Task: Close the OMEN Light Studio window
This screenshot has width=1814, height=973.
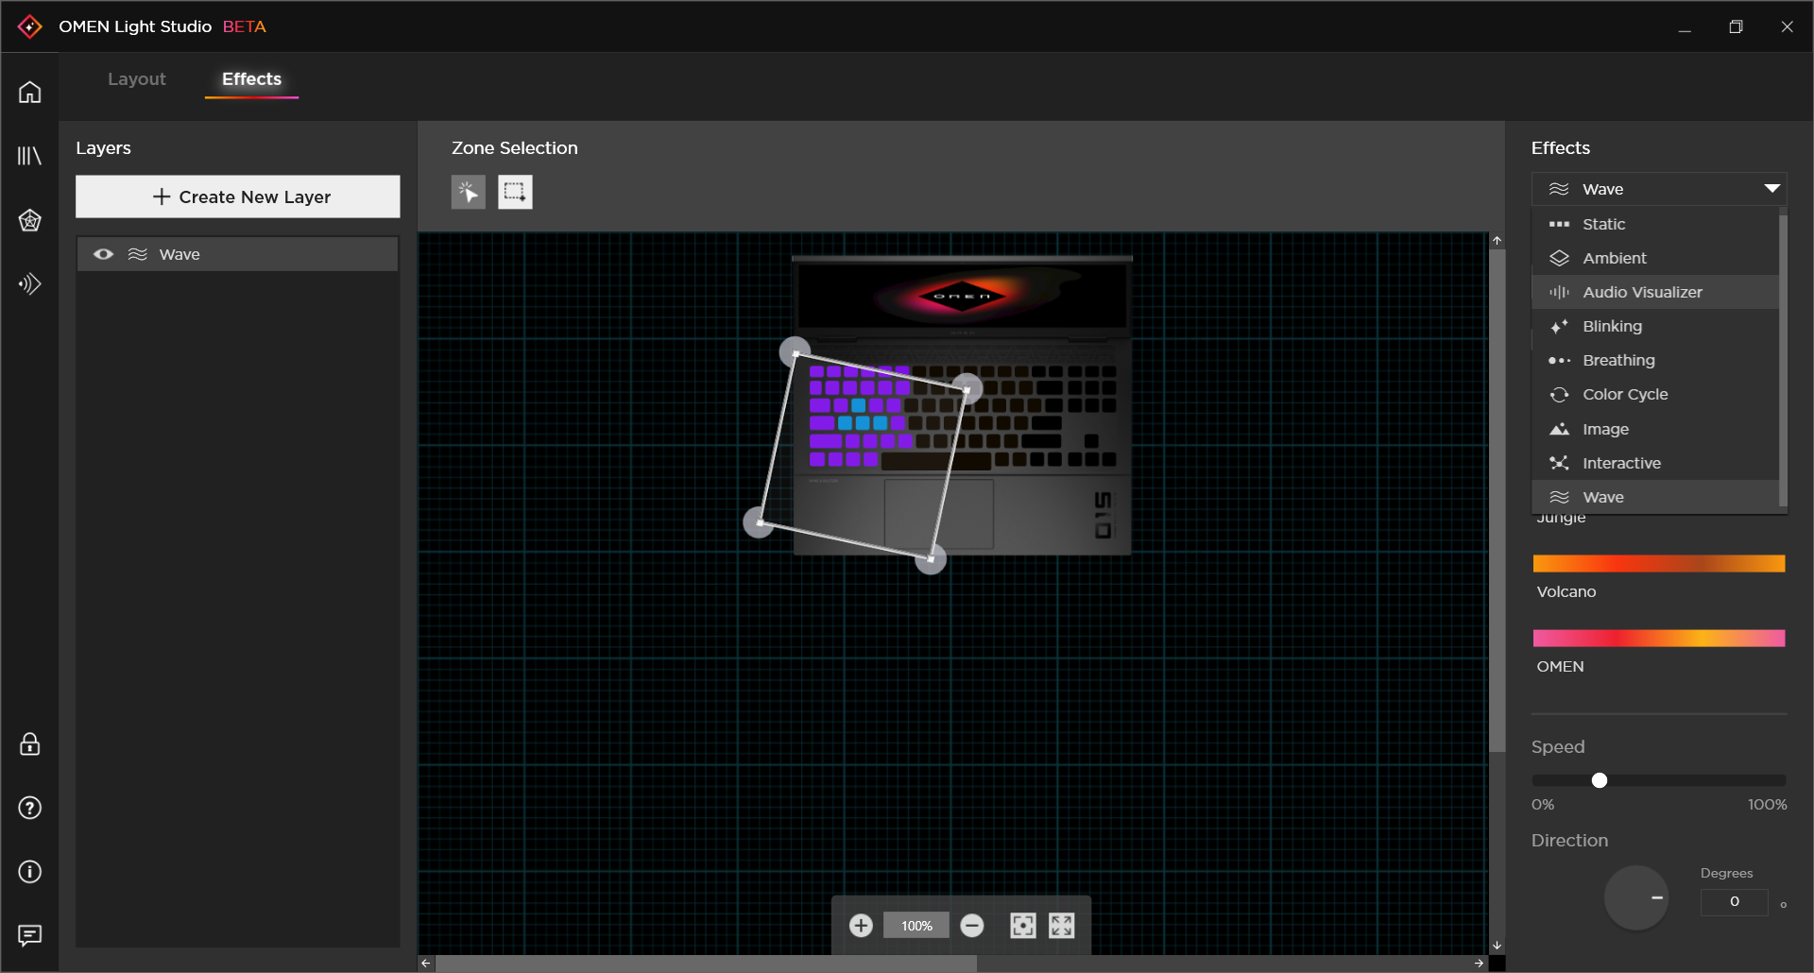Action: tap(1787, 27)
